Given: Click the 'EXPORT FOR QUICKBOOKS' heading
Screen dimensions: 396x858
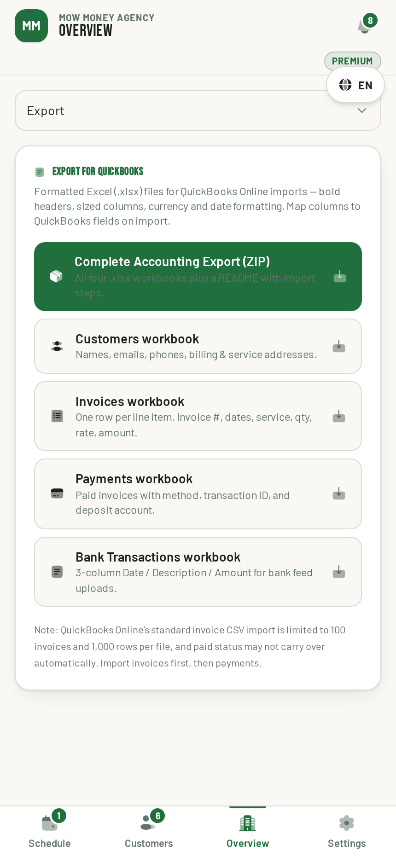Looking at the screenshot, I should [x=98, y=171].
